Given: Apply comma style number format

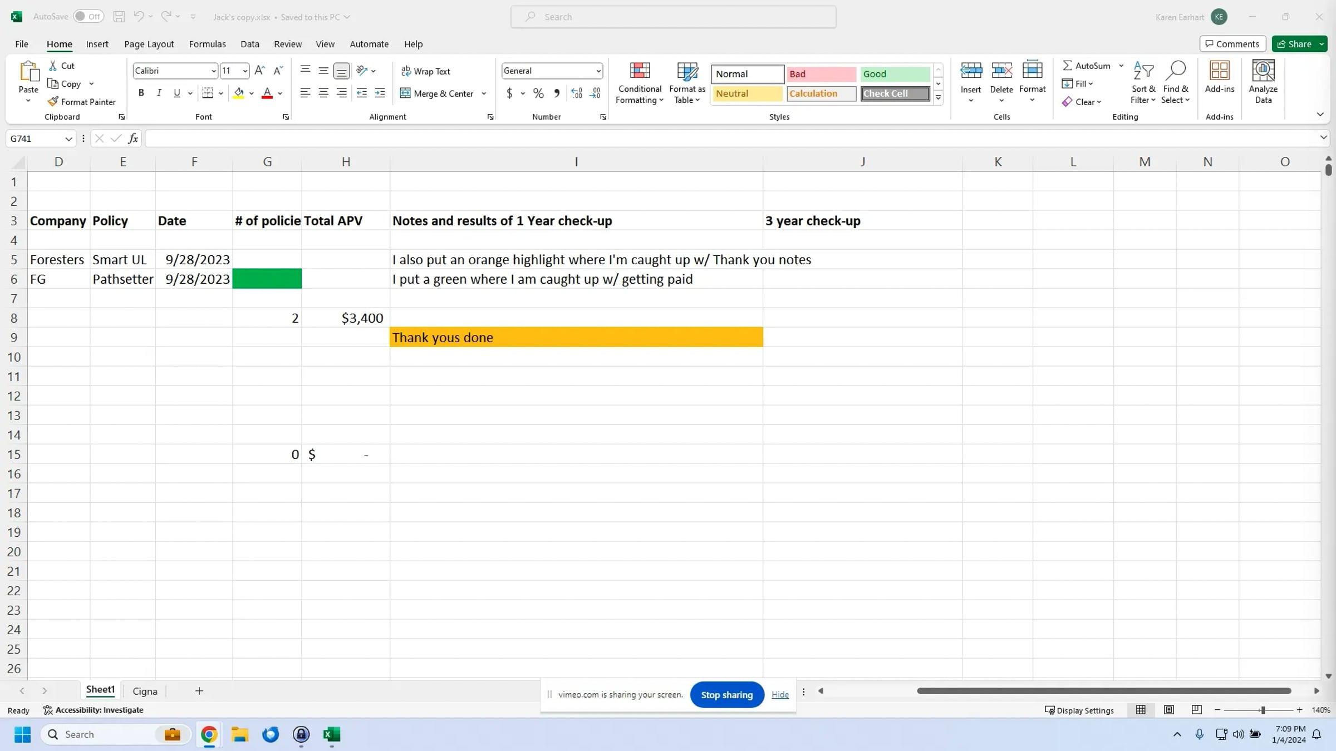Looking at the screenshot, I should pyautogui.click(x=557, y=93).
